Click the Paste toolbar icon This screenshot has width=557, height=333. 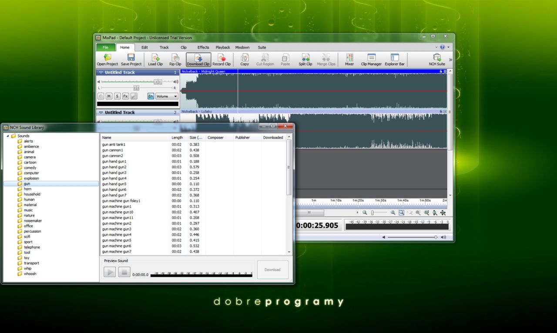[x=285, y=57]
